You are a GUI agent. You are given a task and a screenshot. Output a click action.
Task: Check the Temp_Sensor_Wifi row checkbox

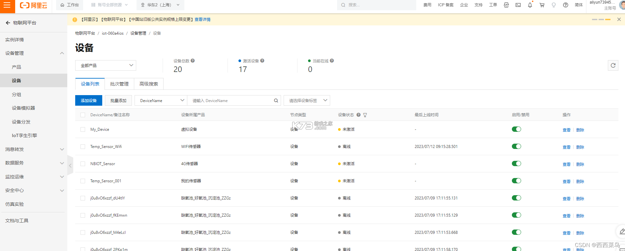point(83,147)
